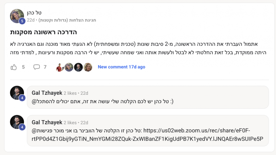Open the post title הדרכה ראשונה מסקנות
Screen dimensions: 276x155
43,32
